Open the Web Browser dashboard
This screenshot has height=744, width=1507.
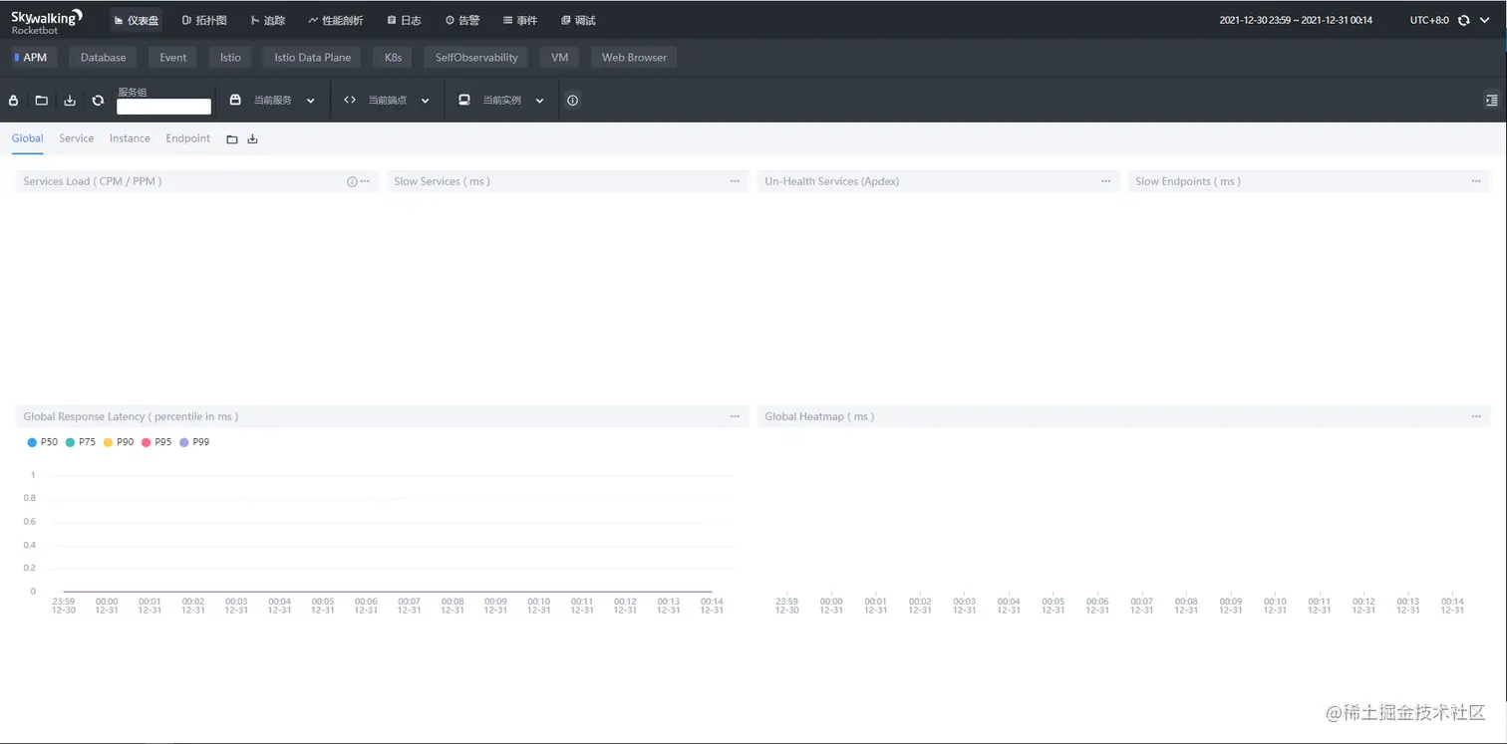634,58
